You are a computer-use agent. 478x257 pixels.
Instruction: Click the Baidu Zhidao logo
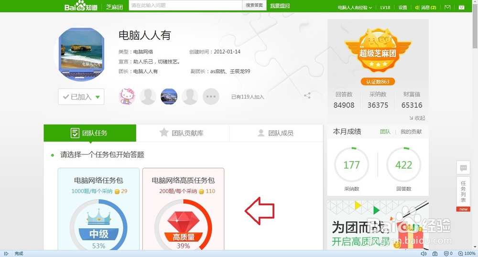[x=81, y=5]
